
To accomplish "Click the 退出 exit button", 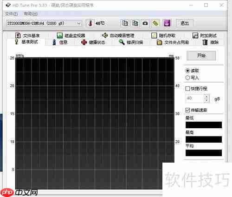I will point(185,23).
